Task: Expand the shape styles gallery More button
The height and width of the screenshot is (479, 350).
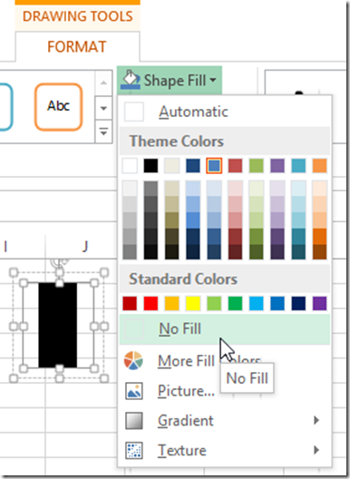Action: click(103, 132)
